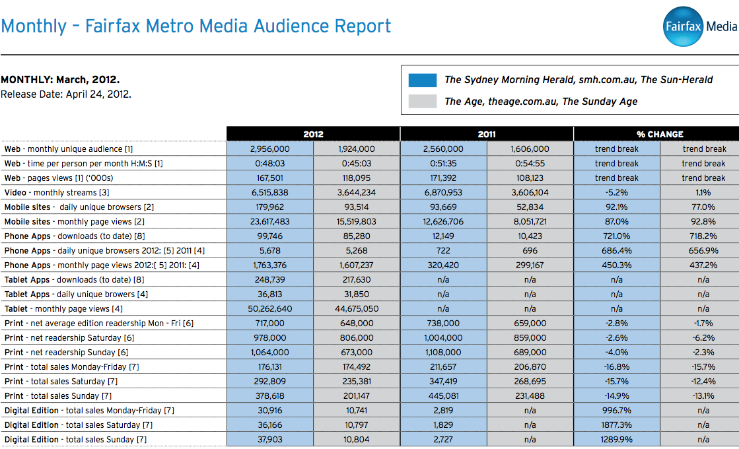Click cell value 50,262,640
The width and height of the screenshot is (739, 449).
pos(270,309)
